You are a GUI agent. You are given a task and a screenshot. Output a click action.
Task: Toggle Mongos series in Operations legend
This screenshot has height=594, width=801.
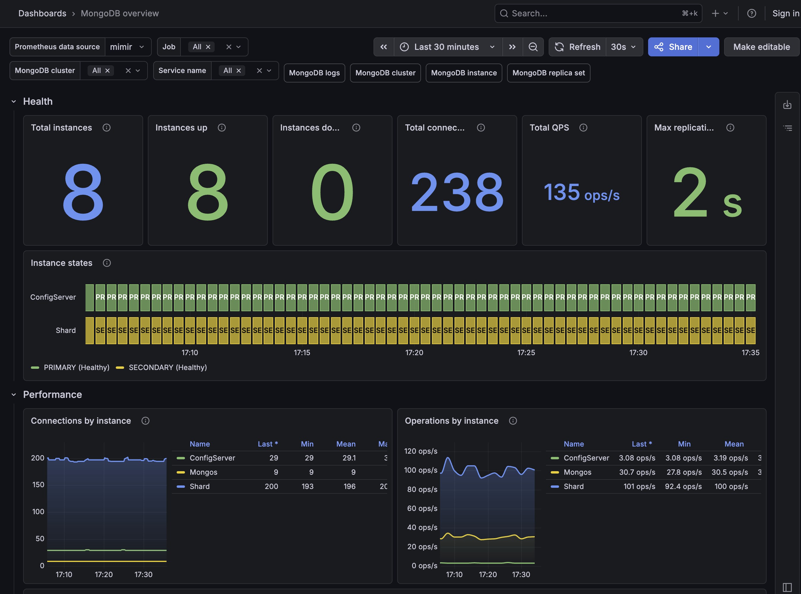pyautogui.click(x=577, y=472)
